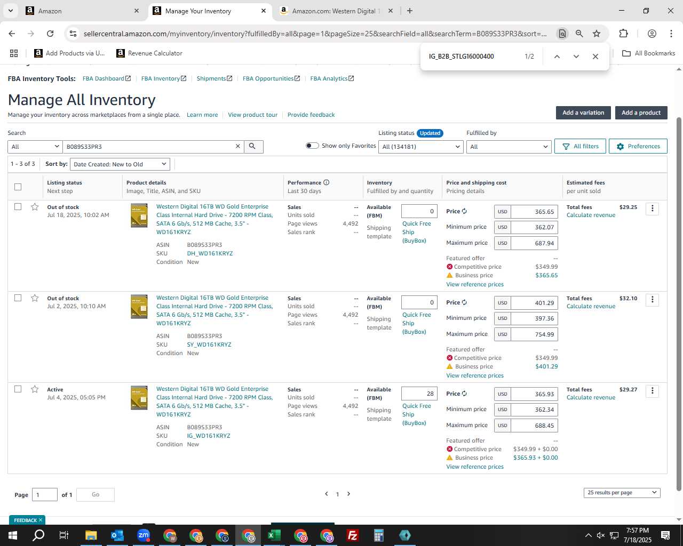Open Shipments tool link
The height and width of the screenshot is (546, 683).
coord(215,78)
